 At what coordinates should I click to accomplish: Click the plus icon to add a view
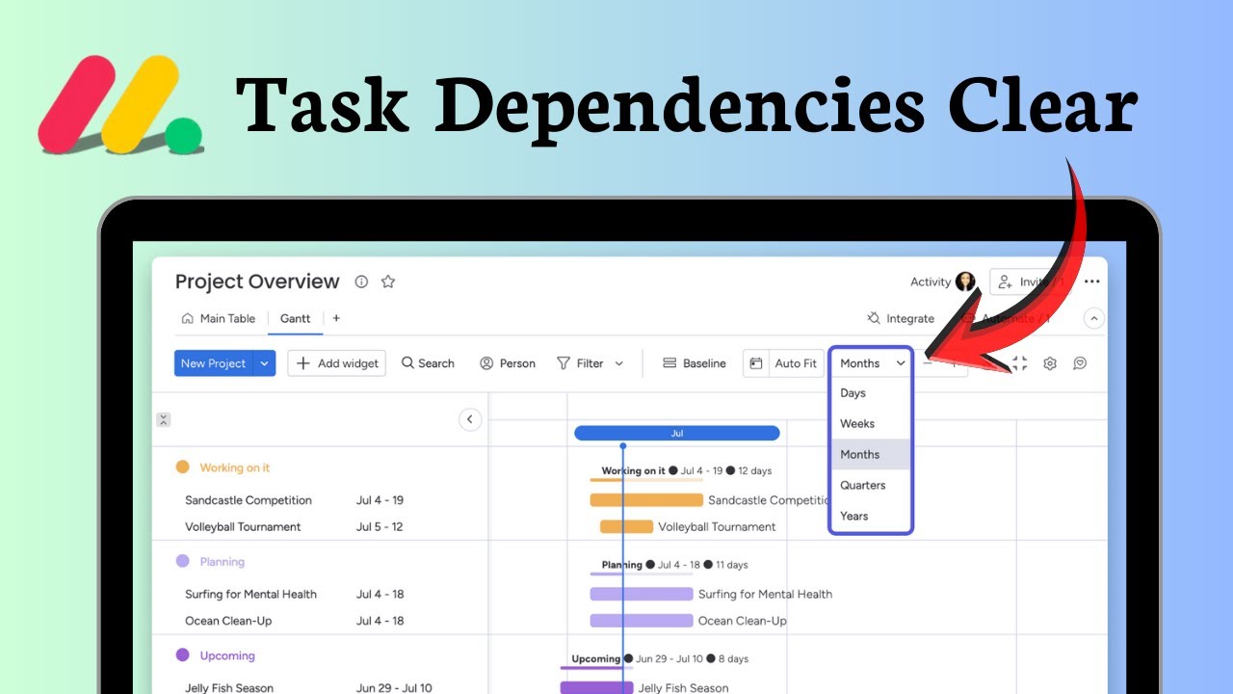(336, 318)
